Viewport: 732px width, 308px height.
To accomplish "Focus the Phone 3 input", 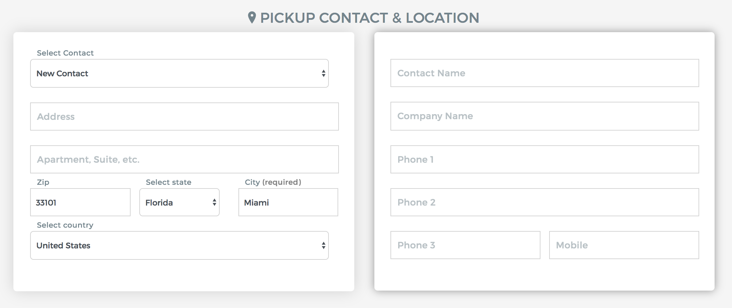I will [465, 245].
